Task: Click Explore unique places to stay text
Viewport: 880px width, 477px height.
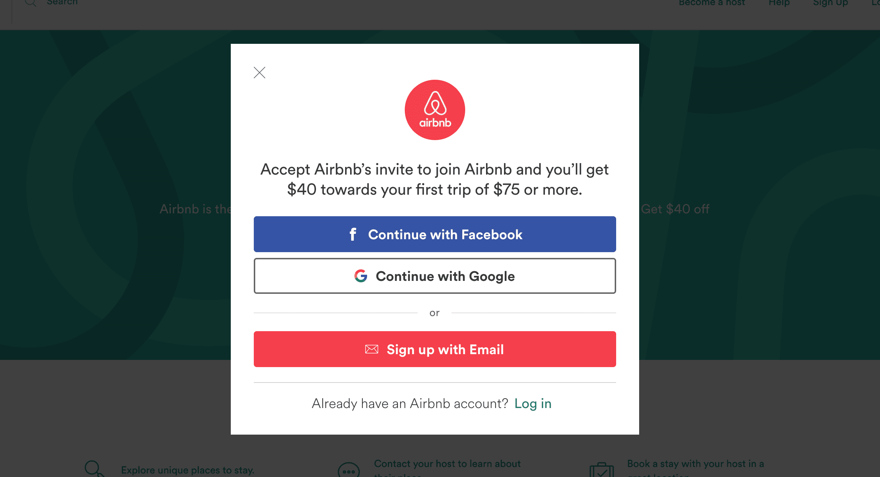Action: 188,470
